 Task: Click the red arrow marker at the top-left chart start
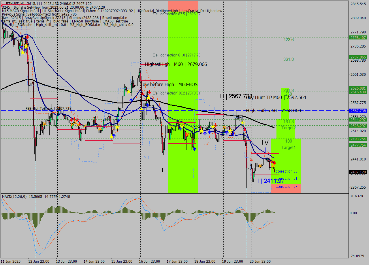pos(27,37)
